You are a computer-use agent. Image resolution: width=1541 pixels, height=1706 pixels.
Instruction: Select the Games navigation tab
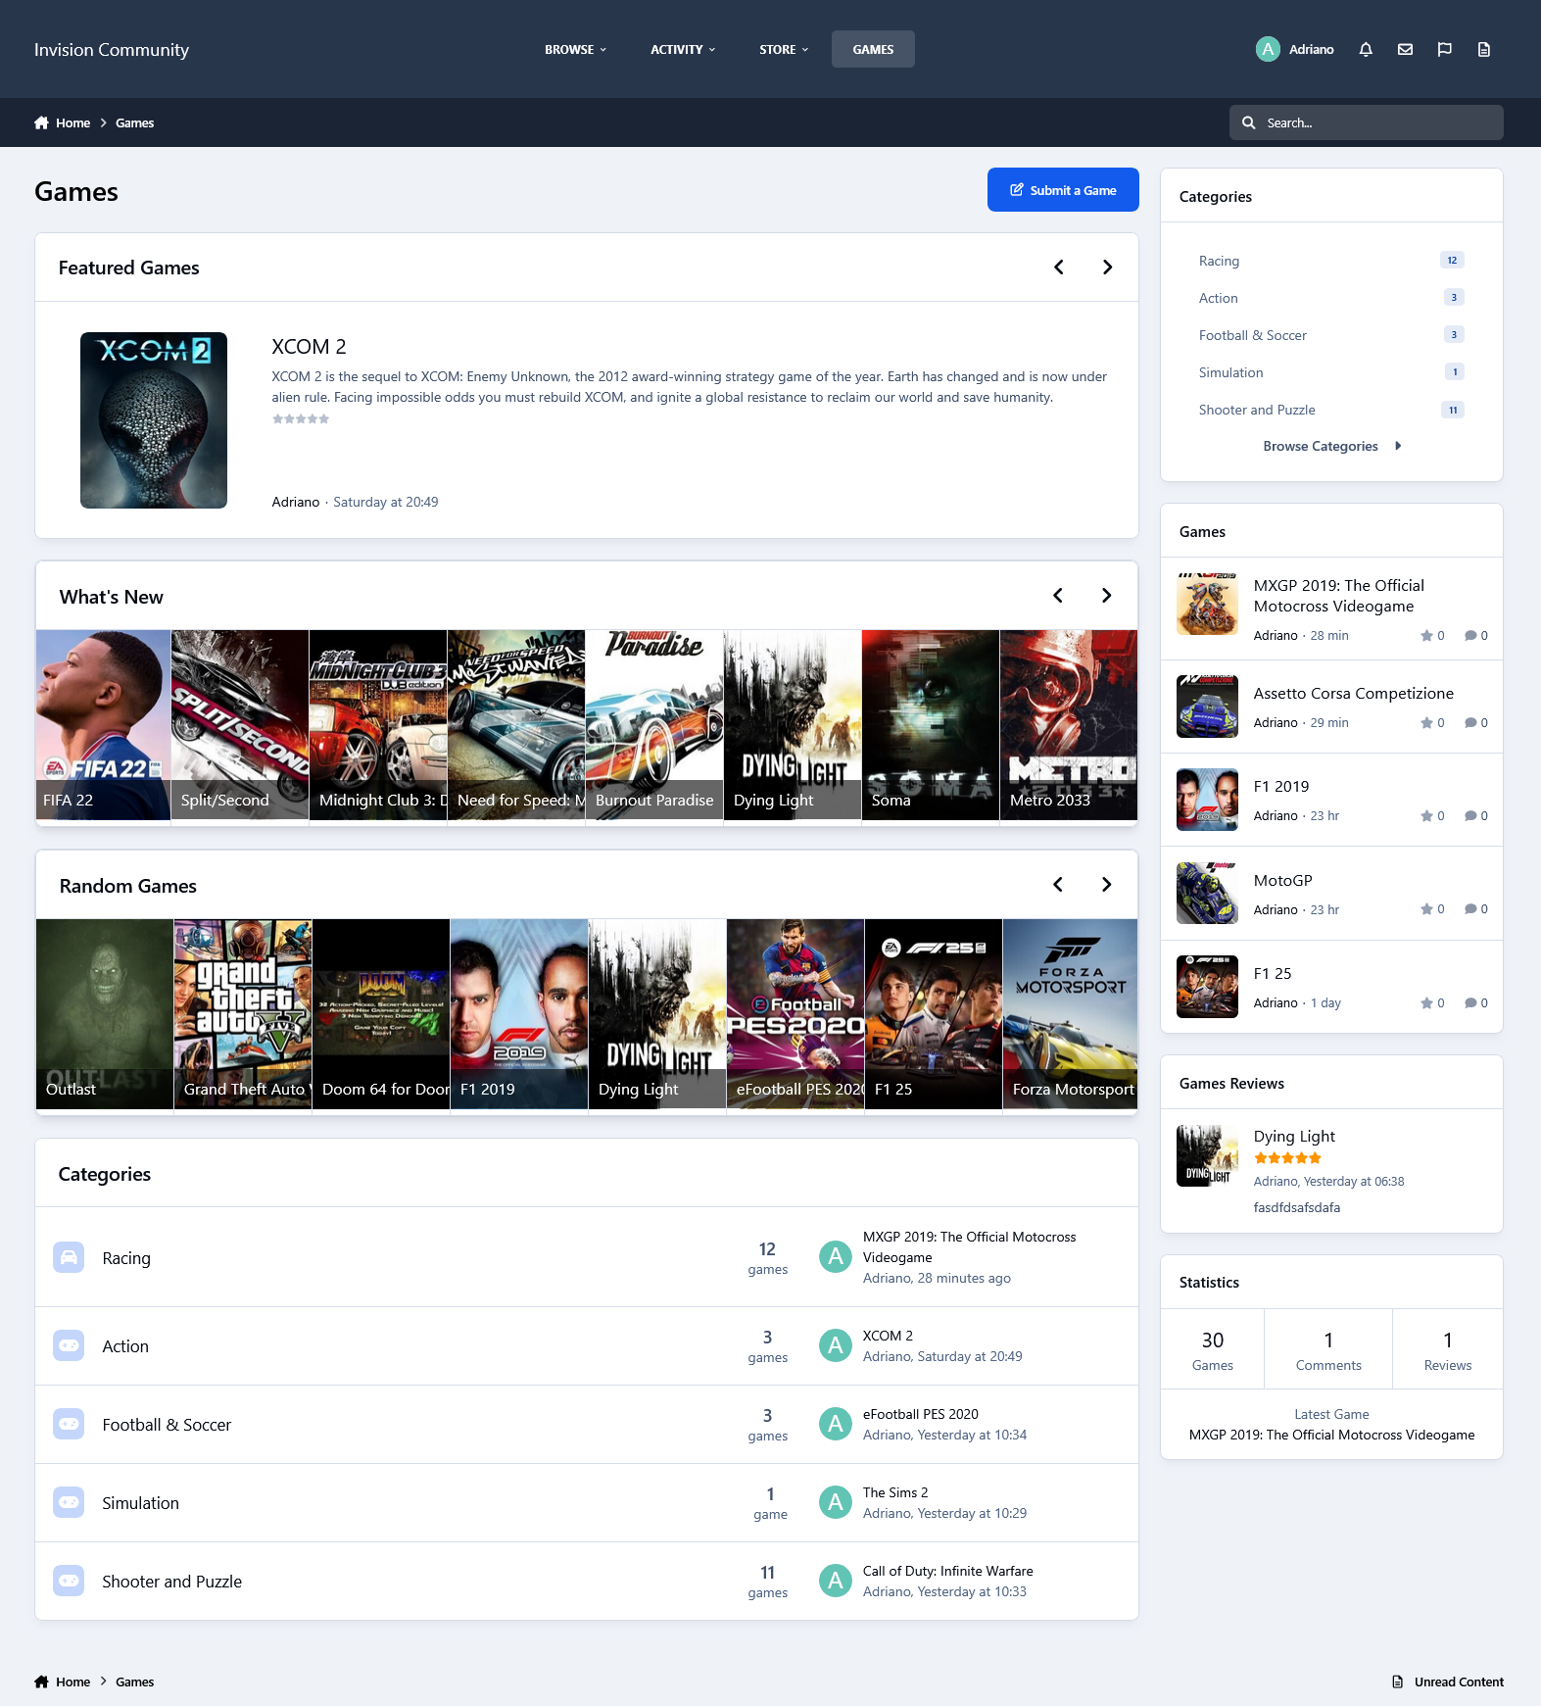873,49
